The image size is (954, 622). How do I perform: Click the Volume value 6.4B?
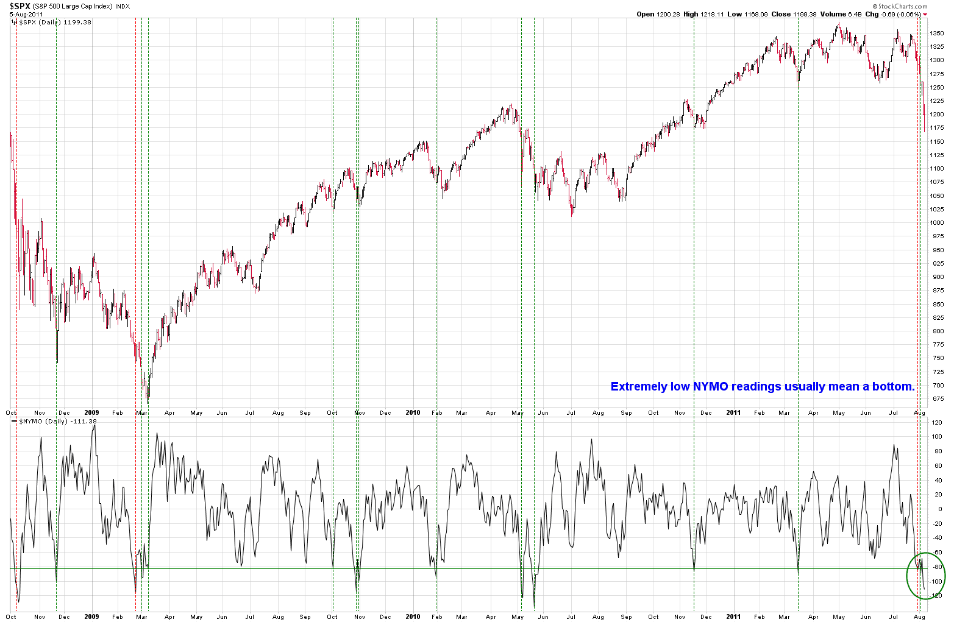coord(854,14)
